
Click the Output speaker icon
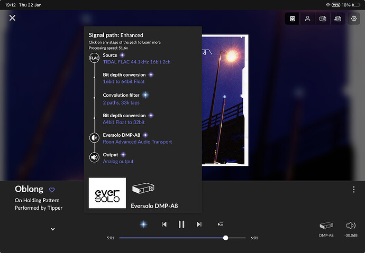94,157
